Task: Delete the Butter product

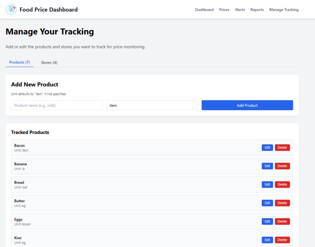Action: 282,203
